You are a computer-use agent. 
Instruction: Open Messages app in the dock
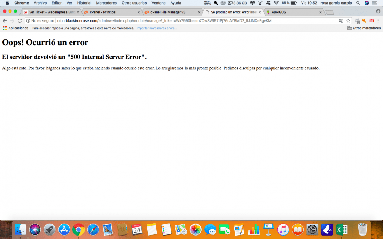click(210, 230)
